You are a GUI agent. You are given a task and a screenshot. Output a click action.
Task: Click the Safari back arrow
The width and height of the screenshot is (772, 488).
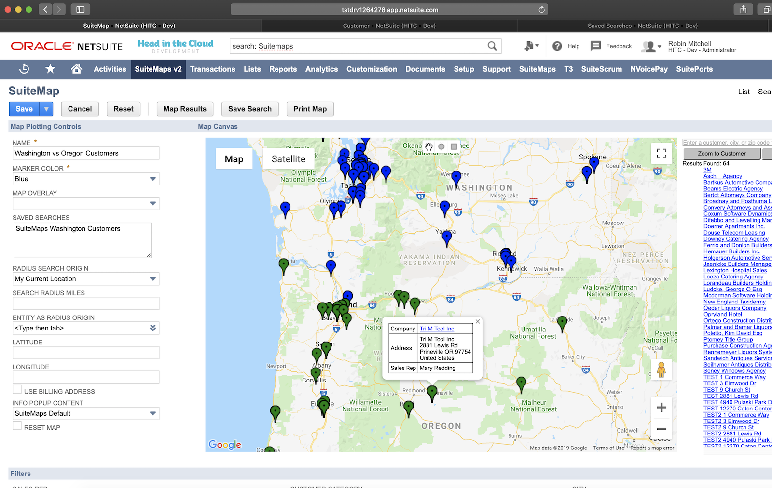[45, 9]
